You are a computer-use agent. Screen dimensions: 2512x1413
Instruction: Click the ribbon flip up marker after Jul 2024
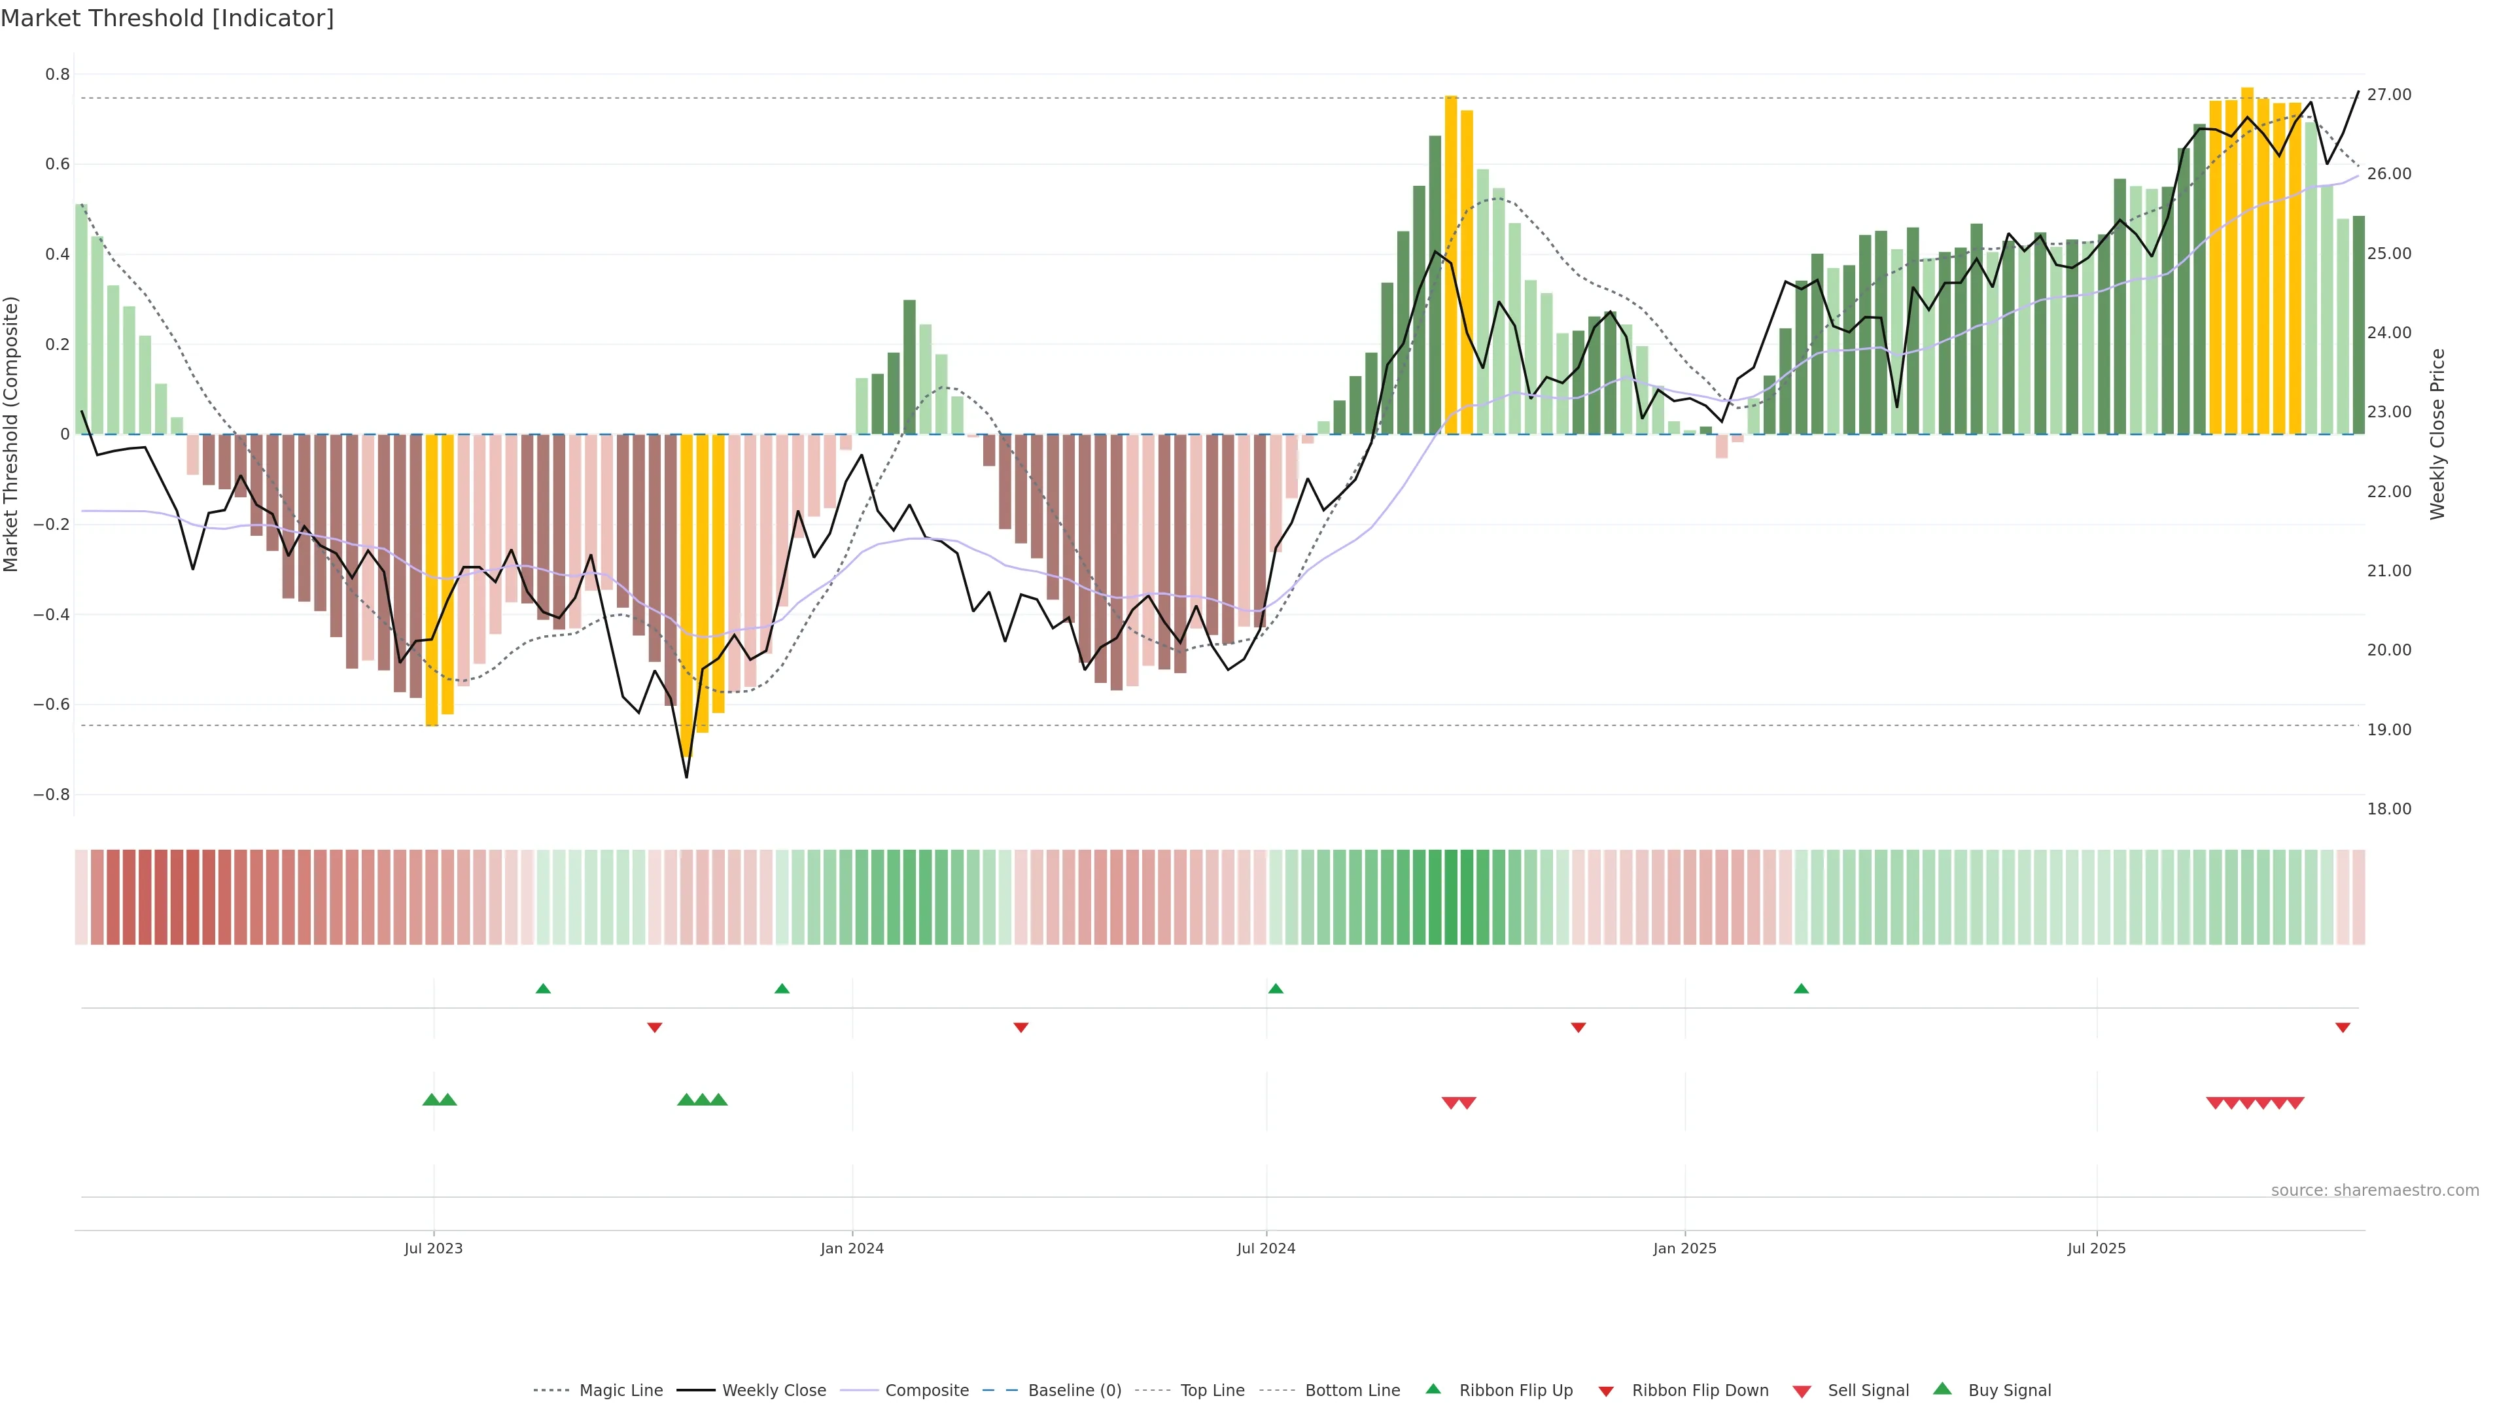pos(1276,989)
